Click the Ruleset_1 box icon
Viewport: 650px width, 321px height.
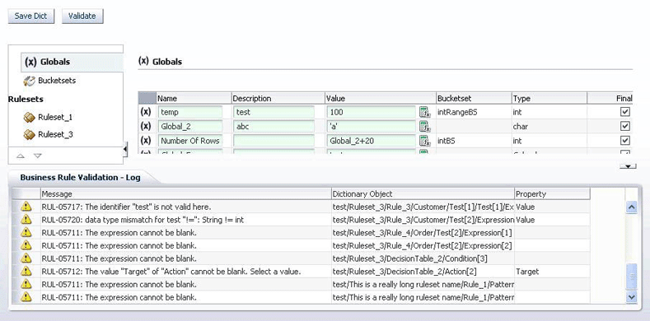tap(29, 117)
